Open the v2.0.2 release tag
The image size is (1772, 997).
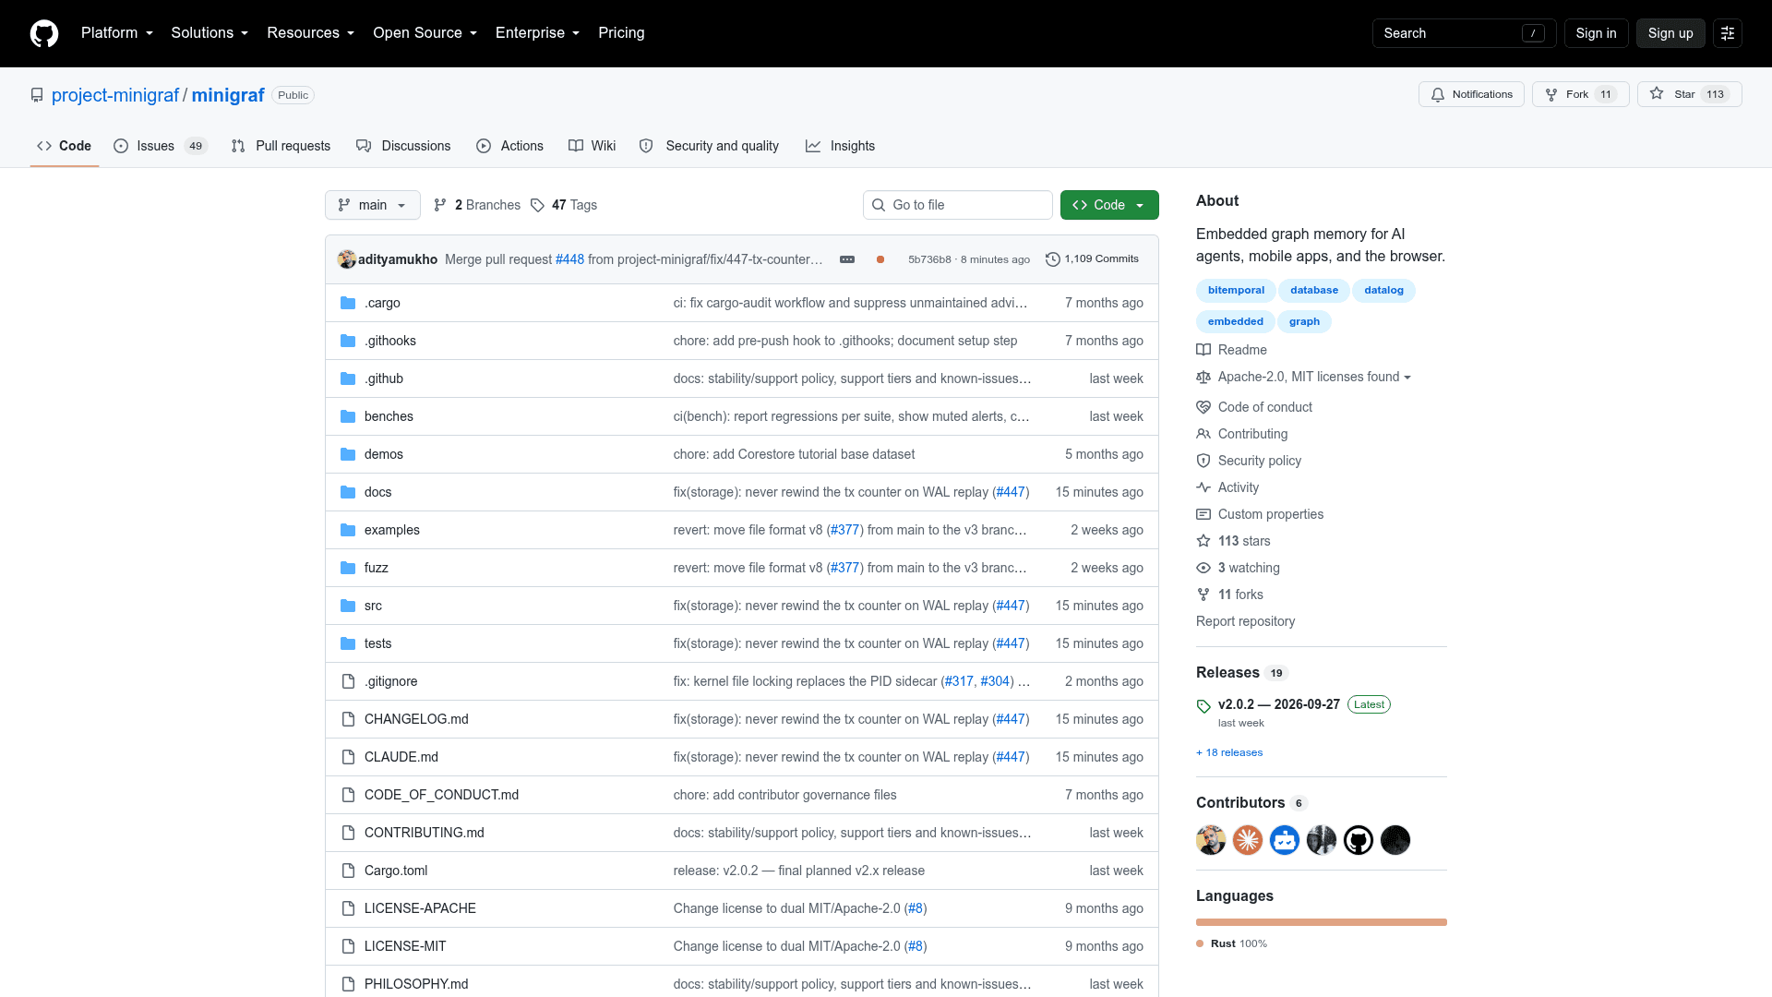[x=1278, y=704]
